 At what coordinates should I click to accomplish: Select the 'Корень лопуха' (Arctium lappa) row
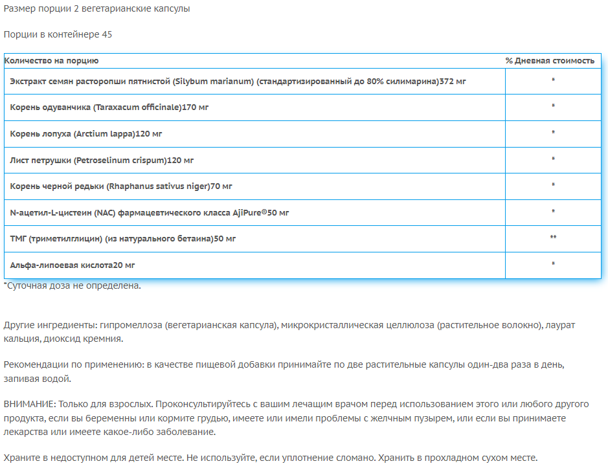click(86, 133)
